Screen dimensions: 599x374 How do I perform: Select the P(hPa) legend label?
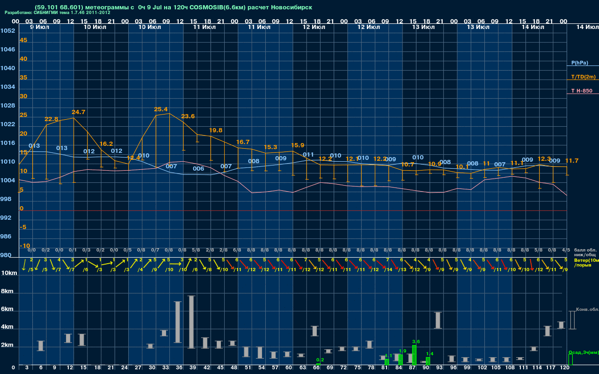580,63
